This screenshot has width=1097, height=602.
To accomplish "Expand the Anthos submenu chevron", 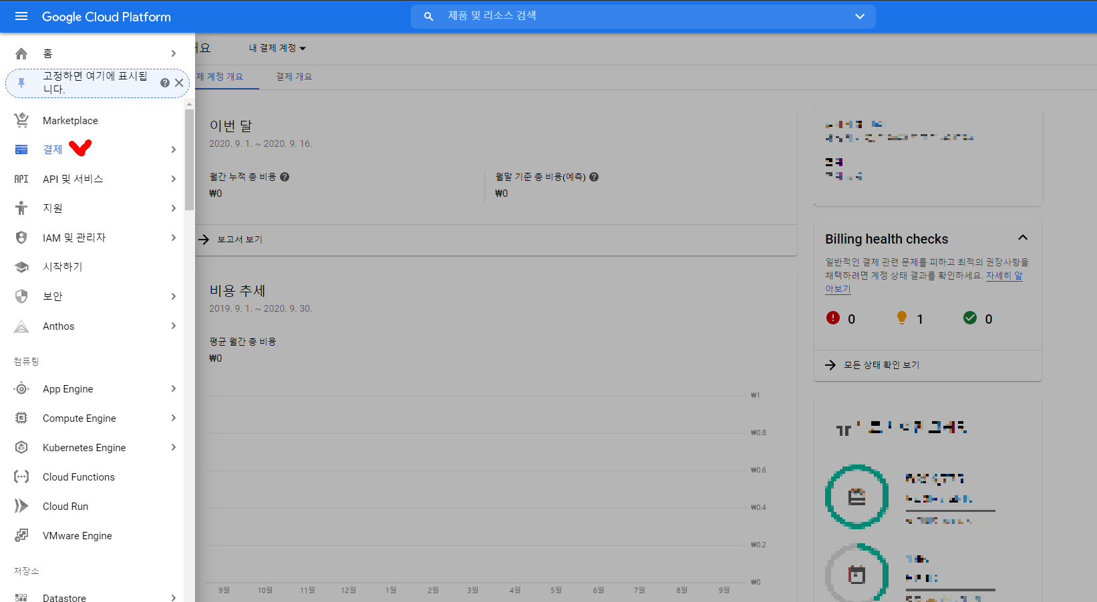I will click(174, 326).
